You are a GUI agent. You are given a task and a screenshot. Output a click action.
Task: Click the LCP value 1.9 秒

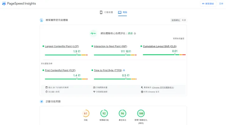coord(77,51)
